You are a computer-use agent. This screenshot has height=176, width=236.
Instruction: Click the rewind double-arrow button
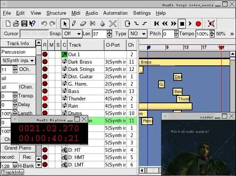[165, 24]
